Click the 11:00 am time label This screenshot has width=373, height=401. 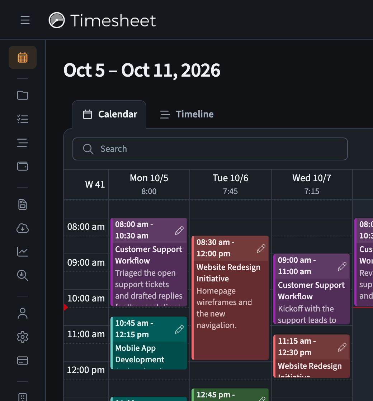pyautogui.click(x=86, y=334)
